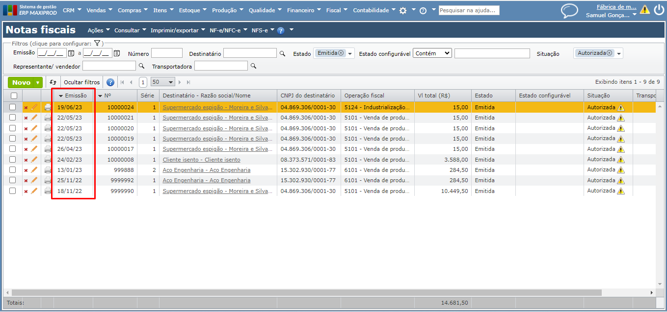Check the box for invoice 10000019
The height and width of the screenshot is (312, 667).
[13, 139]
